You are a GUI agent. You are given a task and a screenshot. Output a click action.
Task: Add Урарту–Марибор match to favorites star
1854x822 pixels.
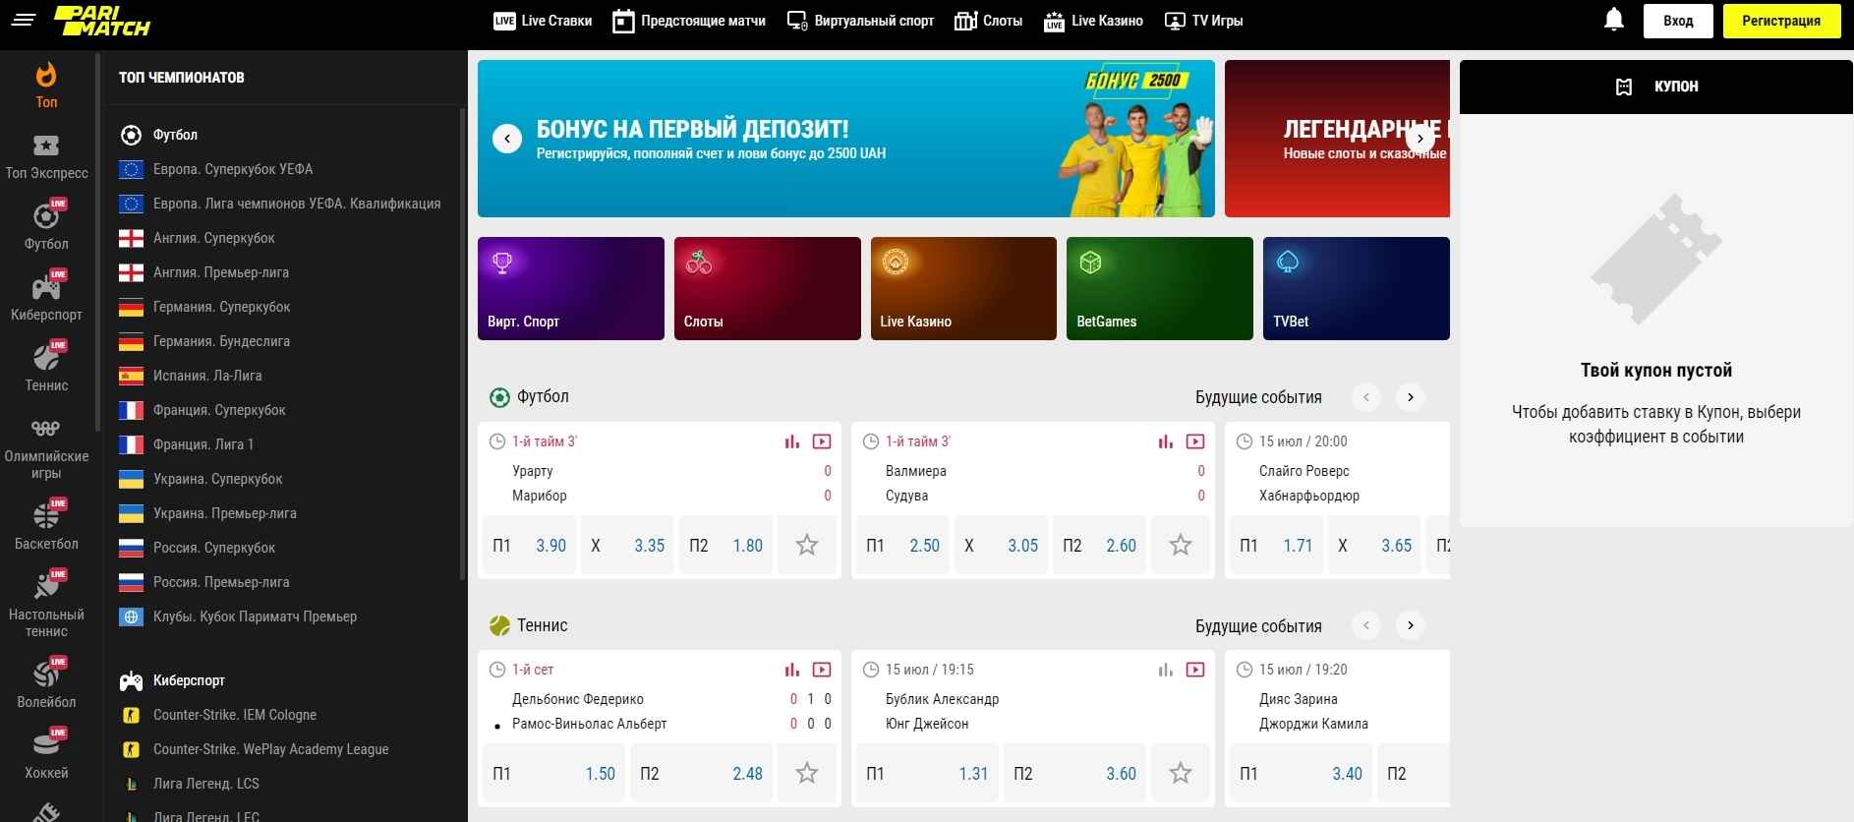click(x=807, y=545)
